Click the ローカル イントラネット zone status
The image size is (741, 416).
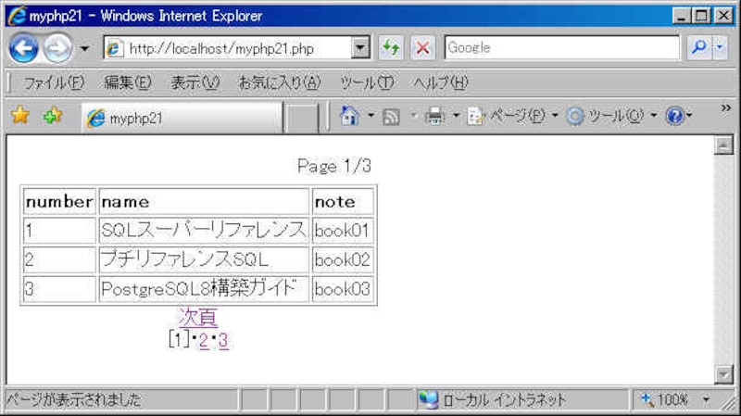(492, 400)
